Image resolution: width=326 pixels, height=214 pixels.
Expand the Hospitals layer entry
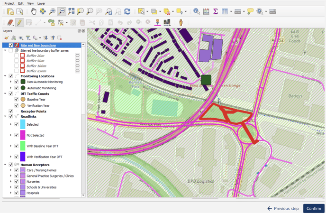(11, 193)
